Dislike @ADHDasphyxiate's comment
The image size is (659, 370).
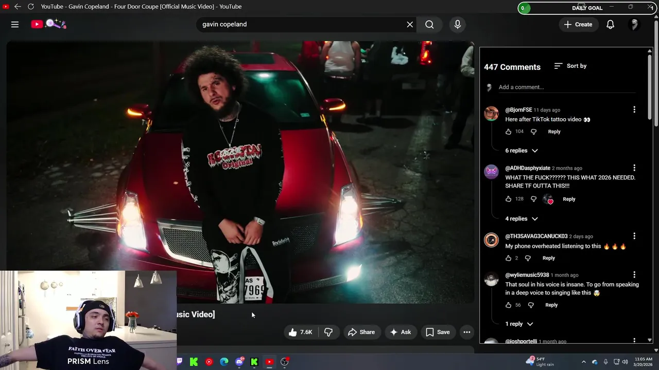pos(533,199)
